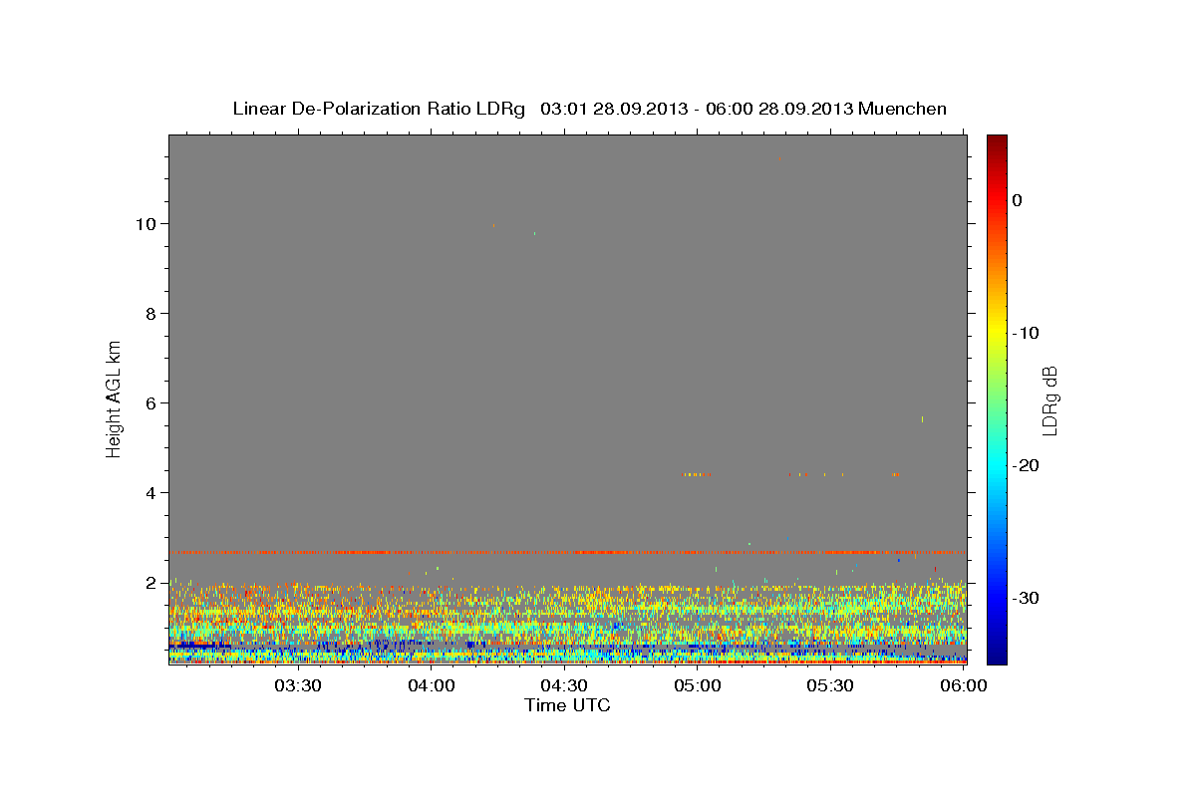Click the plot title 'Linear De-Polarization Ratio LDRg'
This screenshot has height=797, width=1196.
[x=379, y=109]
